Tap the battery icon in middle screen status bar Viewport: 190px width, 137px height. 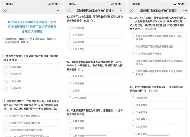pos(120,4)
